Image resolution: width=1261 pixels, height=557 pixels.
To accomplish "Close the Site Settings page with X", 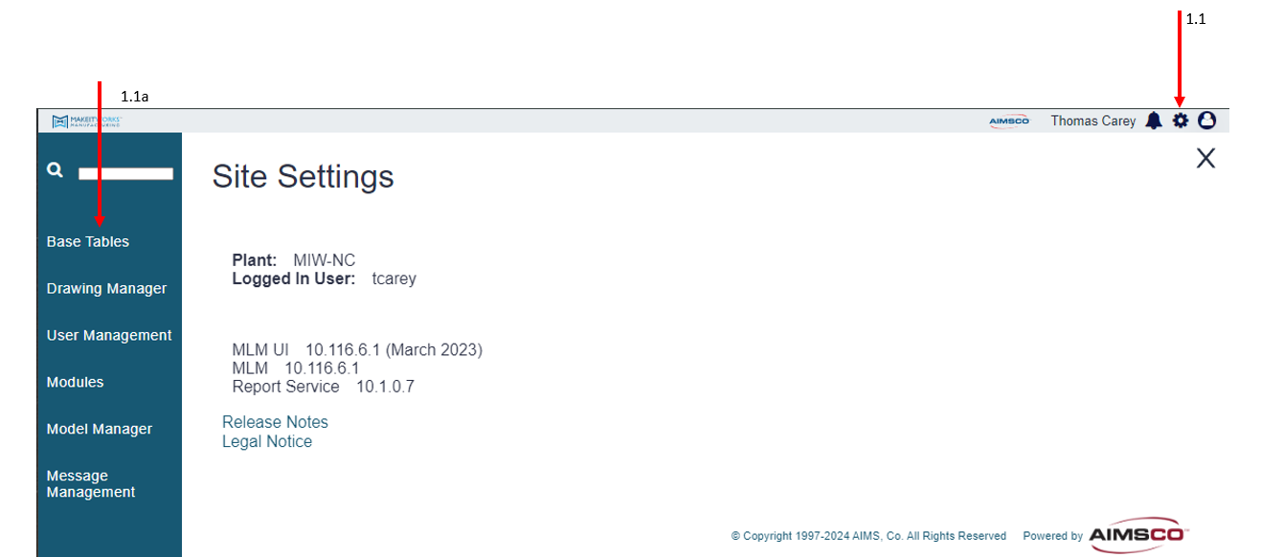I will 1205,159.
